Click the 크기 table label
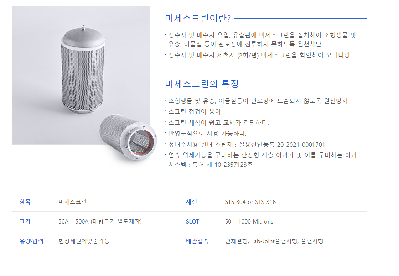This screenshot has height=276, width=399. [25, 221]
